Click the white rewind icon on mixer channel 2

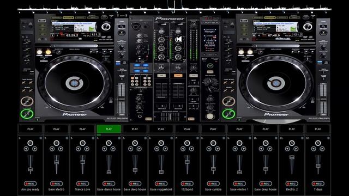[x=178, y=39]
